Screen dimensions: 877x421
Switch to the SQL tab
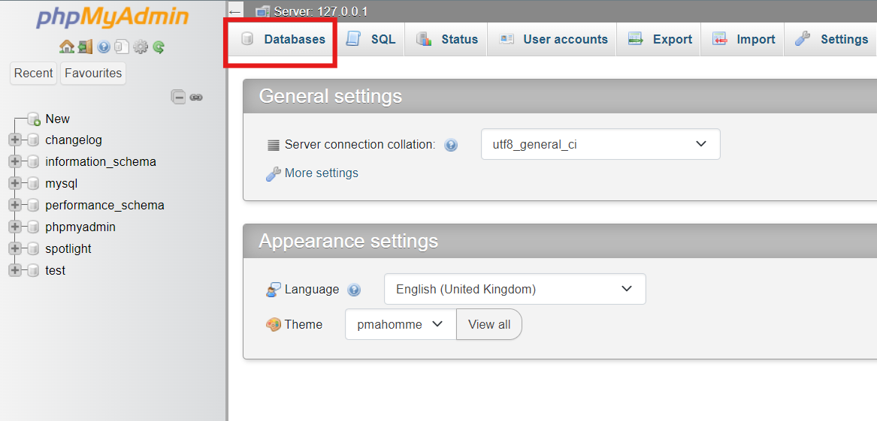coord(370,40)
